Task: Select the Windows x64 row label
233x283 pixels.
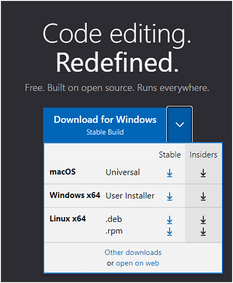Action: click(x=75, y=195)
